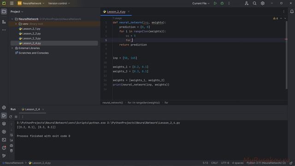Viewport: 295px width, 166px height.
Task: Collapse the NeuralNetwork root folder
Action: (12, 19)
